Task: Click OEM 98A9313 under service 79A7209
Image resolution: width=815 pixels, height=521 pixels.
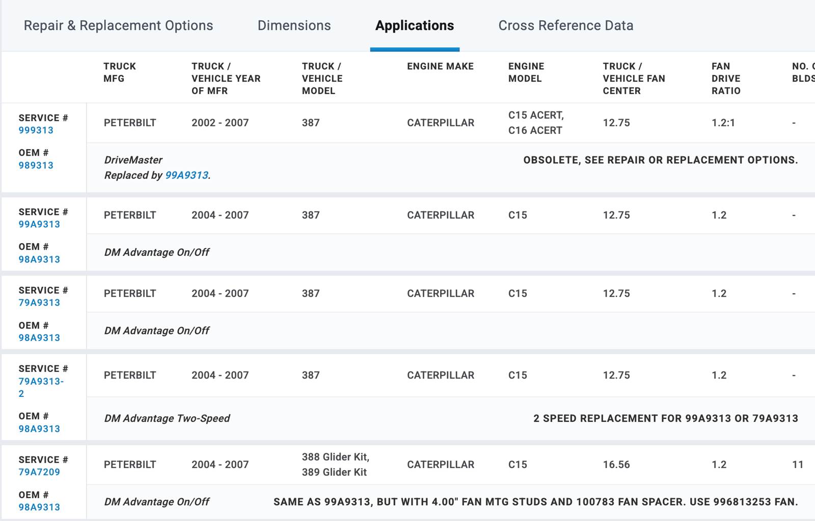Action: click(x=39, y=507)
